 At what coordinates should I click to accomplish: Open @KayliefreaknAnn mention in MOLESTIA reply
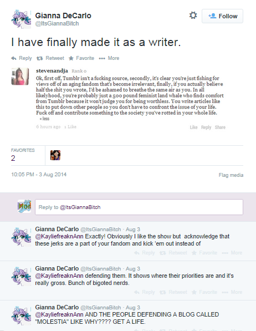coord(59,314)
